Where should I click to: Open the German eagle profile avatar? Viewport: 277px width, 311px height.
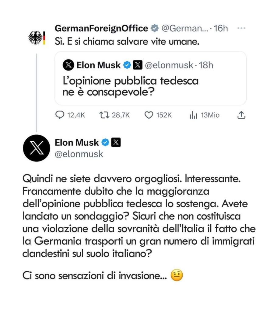(x=37, y=37)
